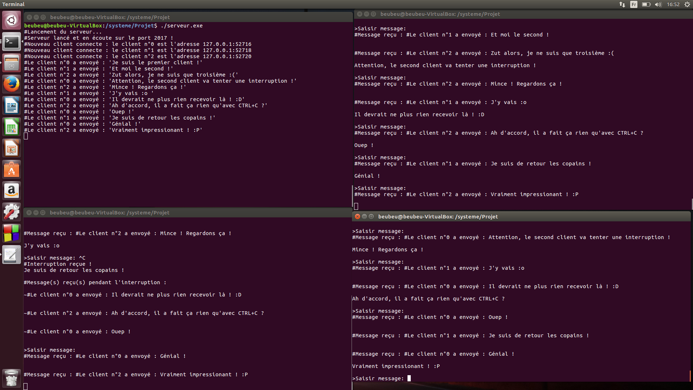Open the text editor launcher icon
The width and height of the screenshot is (693, 390).
coord(12,255)
